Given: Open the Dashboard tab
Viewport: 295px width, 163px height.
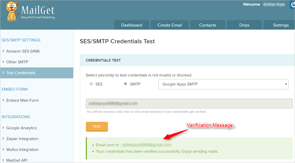Looking at the screenshot, I should point(131,25).
